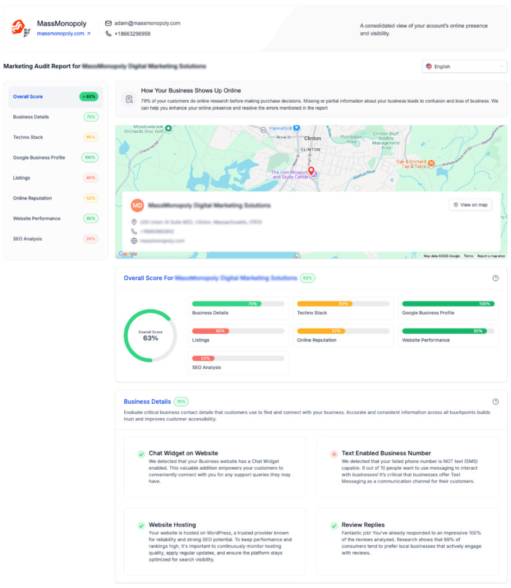Select SEO Analysis in the sidebar
The height and width of the screenshot is (588, 511).
[x=56, y=238]
